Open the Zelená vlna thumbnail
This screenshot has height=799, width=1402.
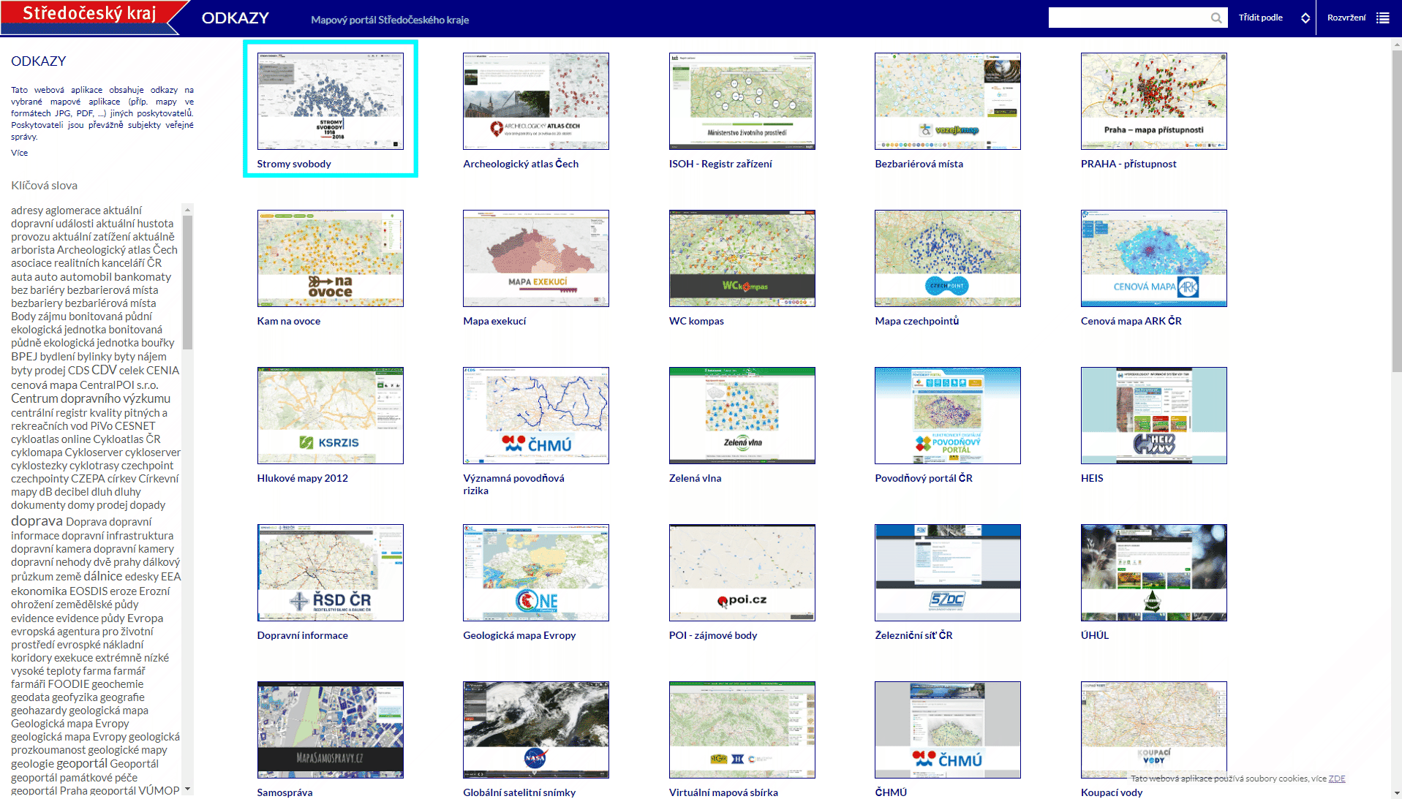pyautogui.click(x=742, y=415)
